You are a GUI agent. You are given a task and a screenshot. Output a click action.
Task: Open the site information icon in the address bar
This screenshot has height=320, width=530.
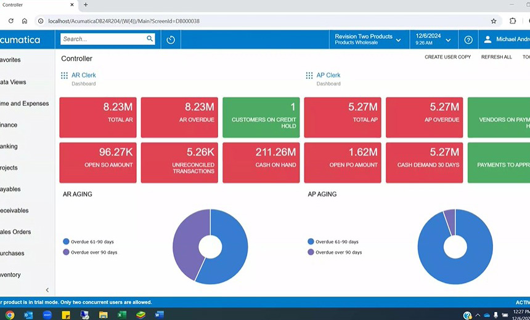(41, 21)
